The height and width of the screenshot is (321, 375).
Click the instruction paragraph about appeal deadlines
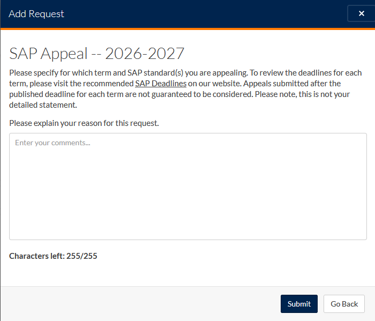point(185,89)
